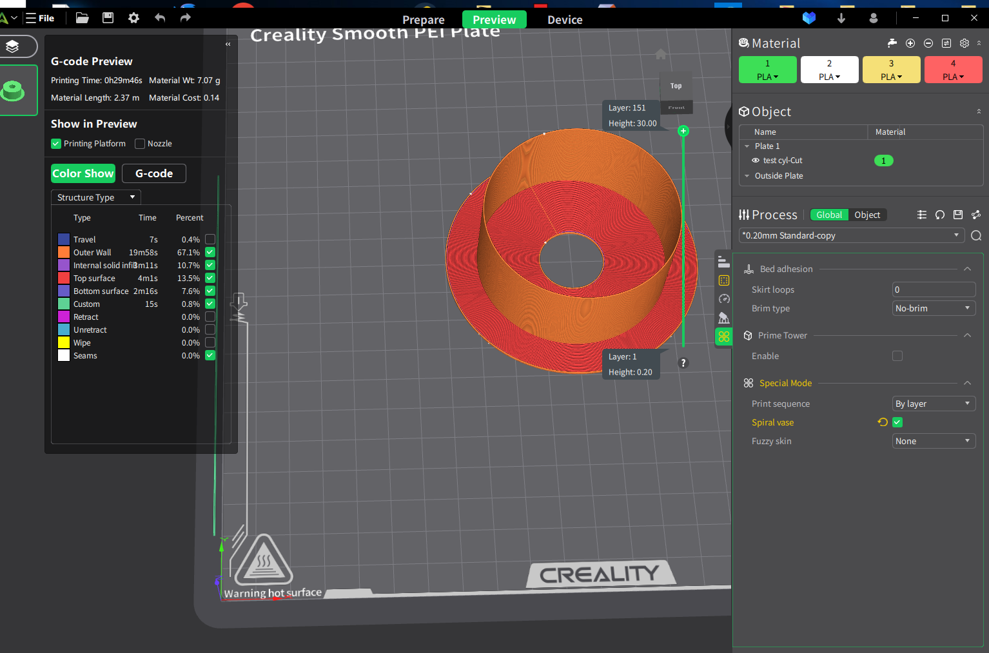Reset Spiral vase setting with the orange revert icon

pos(883,422)
